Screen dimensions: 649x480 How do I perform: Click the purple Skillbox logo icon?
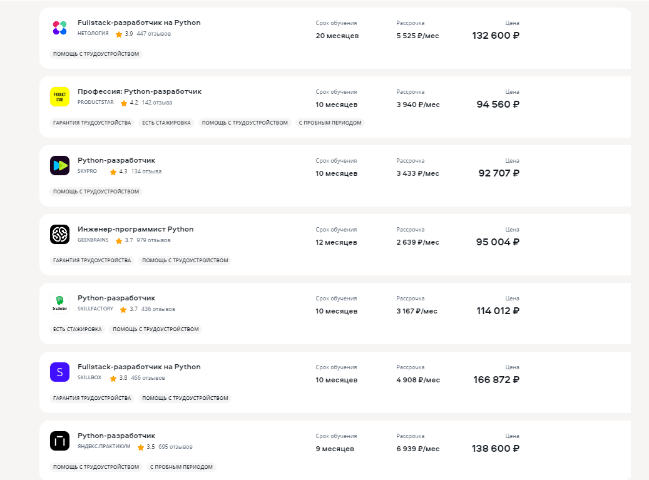[59, 372]
